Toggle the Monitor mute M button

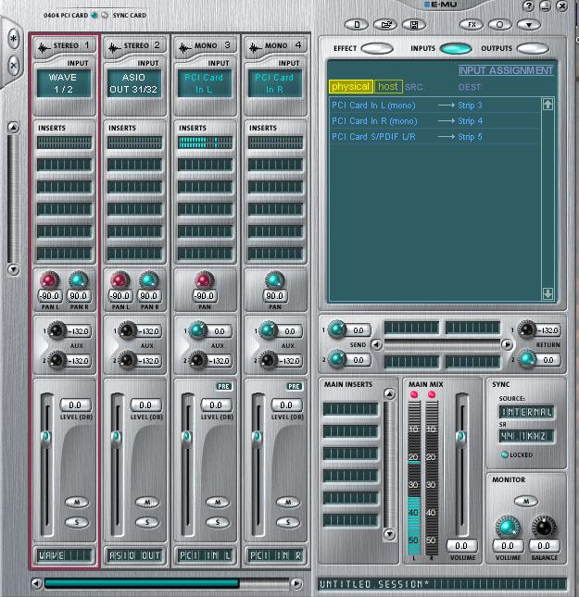525,501
